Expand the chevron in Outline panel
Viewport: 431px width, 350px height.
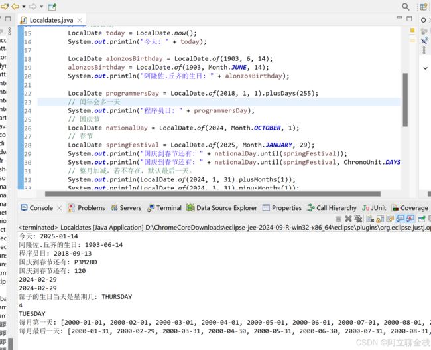(x=425, y=68)
